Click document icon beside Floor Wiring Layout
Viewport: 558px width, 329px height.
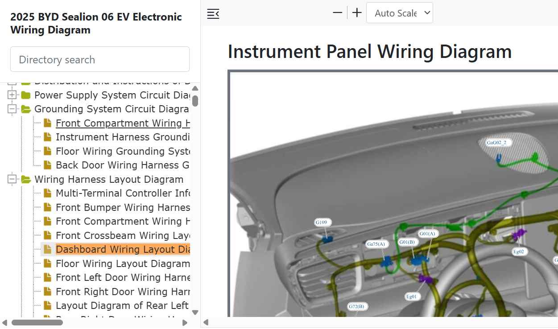pos(47,263)
